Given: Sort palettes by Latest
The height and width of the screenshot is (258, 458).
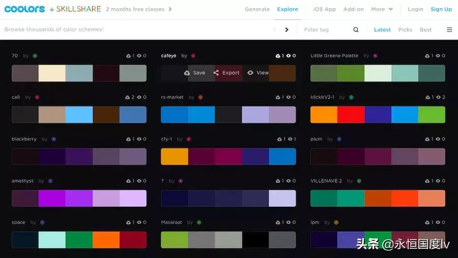Looking at the screenshot, I should click(x=382, y=29).
